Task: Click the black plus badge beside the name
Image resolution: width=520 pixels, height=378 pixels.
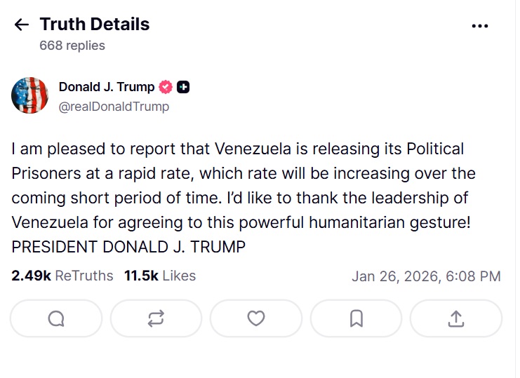Action: (x=183, y=87)
